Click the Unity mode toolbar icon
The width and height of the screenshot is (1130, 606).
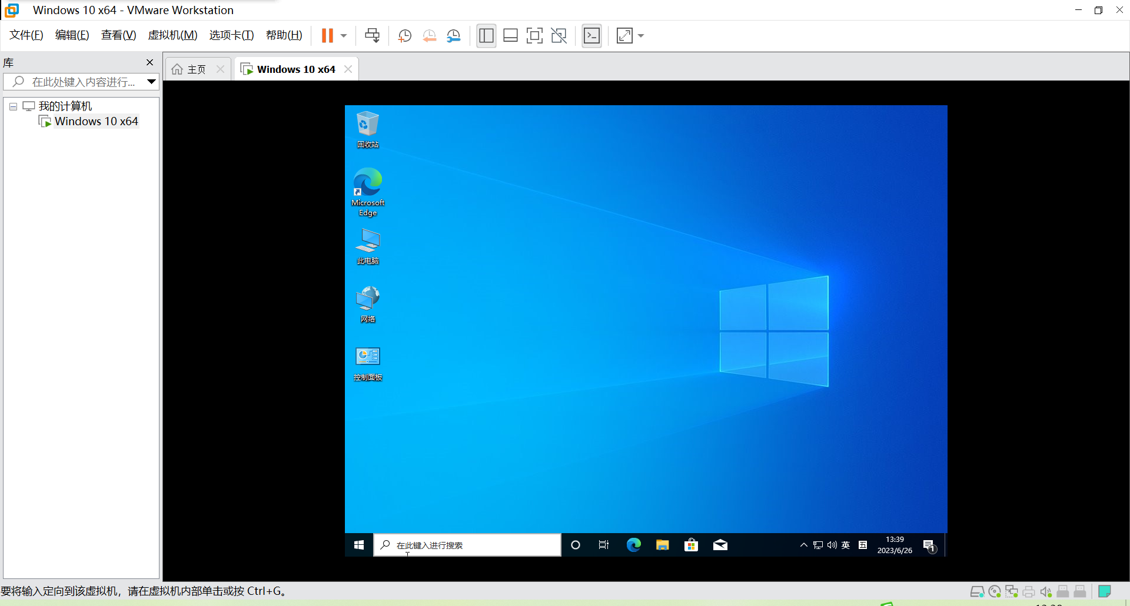559,36
